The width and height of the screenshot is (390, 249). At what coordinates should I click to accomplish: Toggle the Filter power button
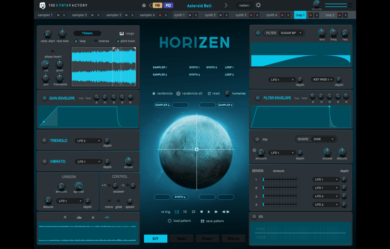coord(258,33)
